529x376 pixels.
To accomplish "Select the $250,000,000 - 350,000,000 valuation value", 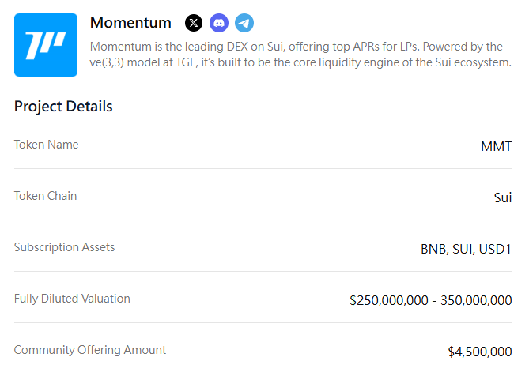I will coord(430,300).
